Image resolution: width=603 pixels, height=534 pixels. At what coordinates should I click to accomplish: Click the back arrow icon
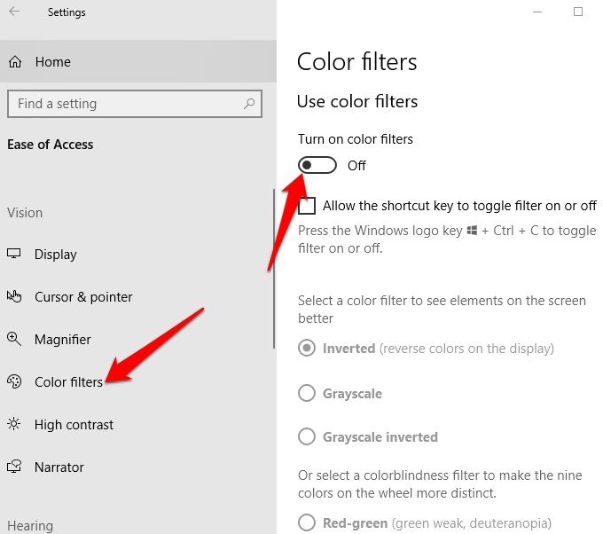point(15,12)
